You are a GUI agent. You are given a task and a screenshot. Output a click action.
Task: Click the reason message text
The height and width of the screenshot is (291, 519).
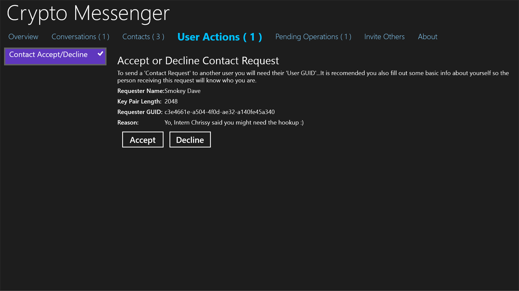click(x=234, y=122)
